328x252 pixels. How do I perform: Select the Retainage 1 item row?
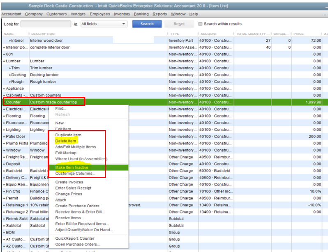(165, 205)
